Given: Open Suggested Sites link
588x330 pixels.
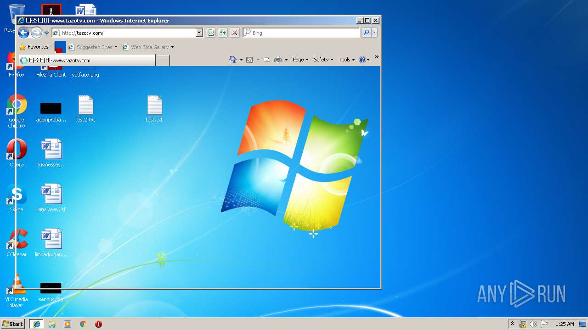Looking at the screenshot, I should 90,47.
